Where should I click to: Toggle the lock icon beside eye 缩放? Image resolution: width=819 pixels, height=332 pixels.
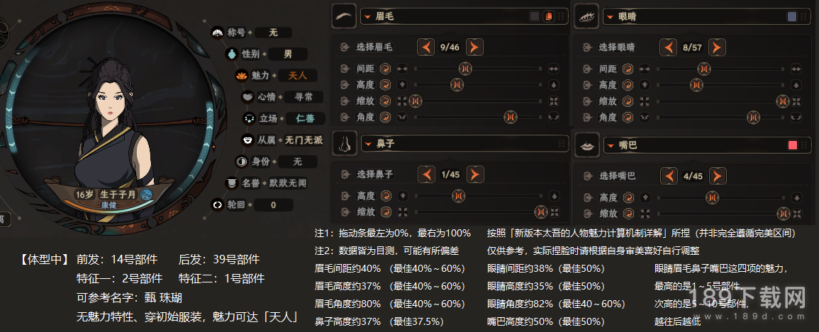coord(587,101)
